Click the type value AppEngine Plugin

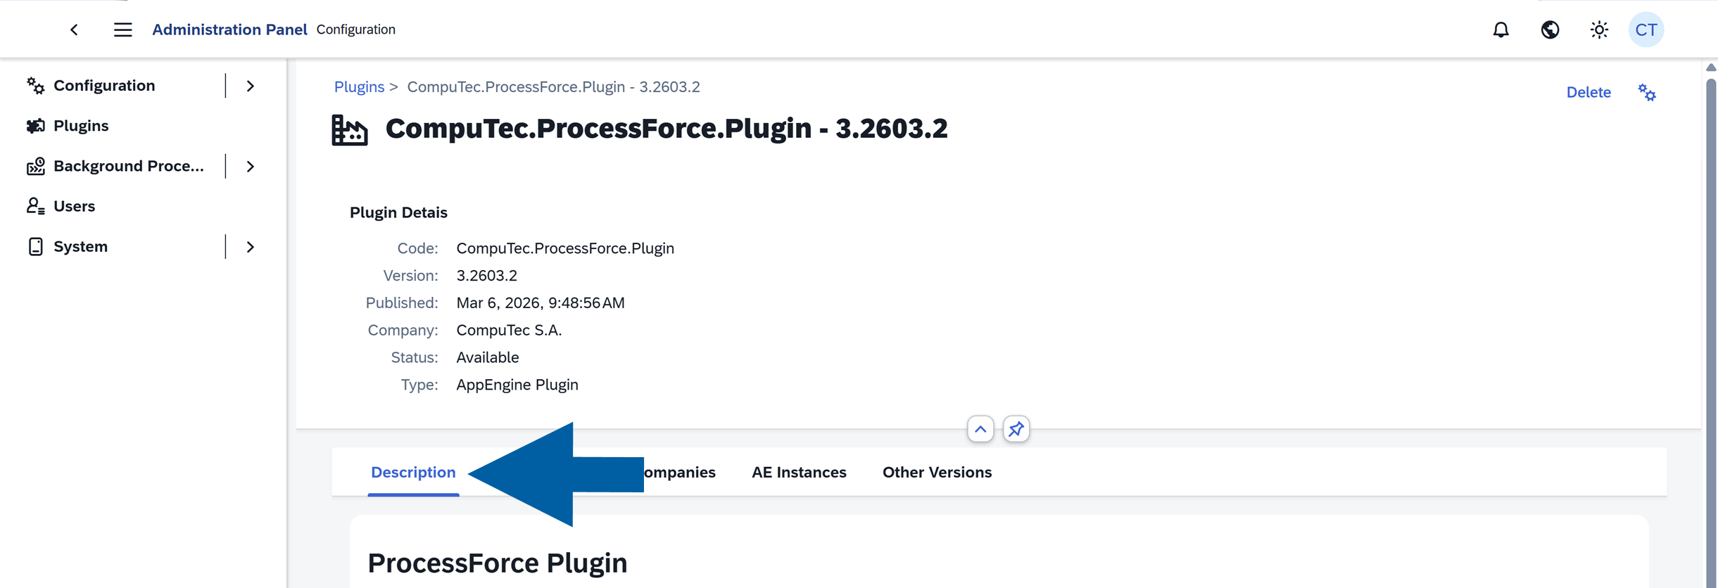517,385
